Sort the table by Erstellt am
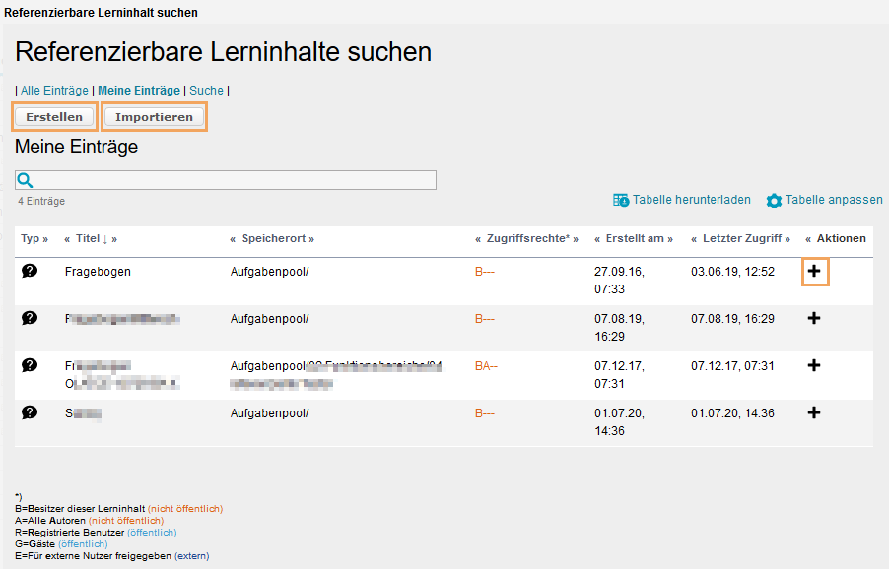The image size is (889, 569). [632, 238]
